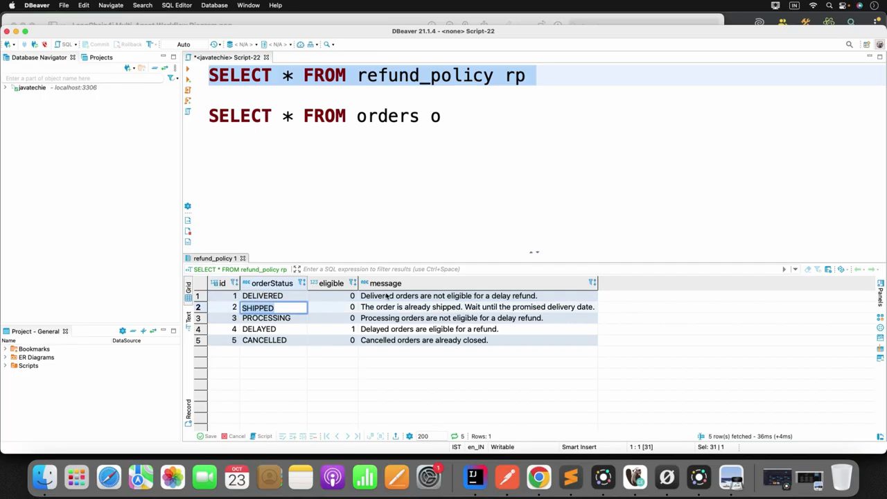Expand the ER Diagrams project folder
The image size is (887, 499).
click(x=6, y=358)
